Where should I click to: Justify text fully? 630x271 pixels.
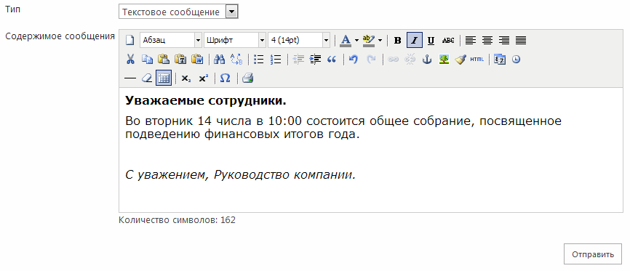click(x=521, y=40)
